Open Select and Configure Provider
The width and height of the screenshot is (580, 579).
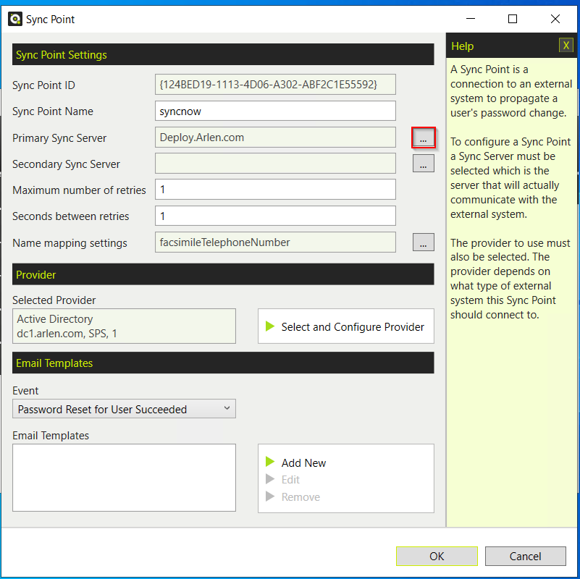[x=346, y=326]
